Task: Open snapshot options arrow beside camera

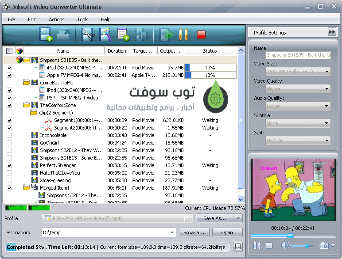Action: (333, 245)
